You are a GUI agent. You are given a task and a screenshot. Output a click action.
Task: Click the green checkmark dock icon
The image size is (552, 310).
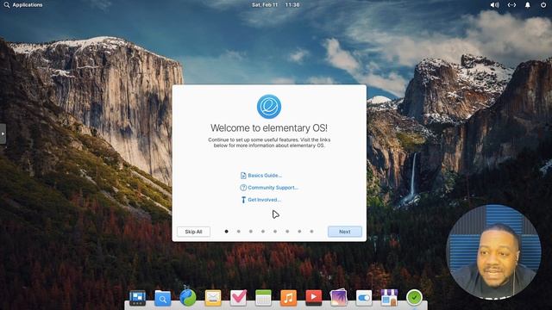pyautogui.click(x=414, y=298)
